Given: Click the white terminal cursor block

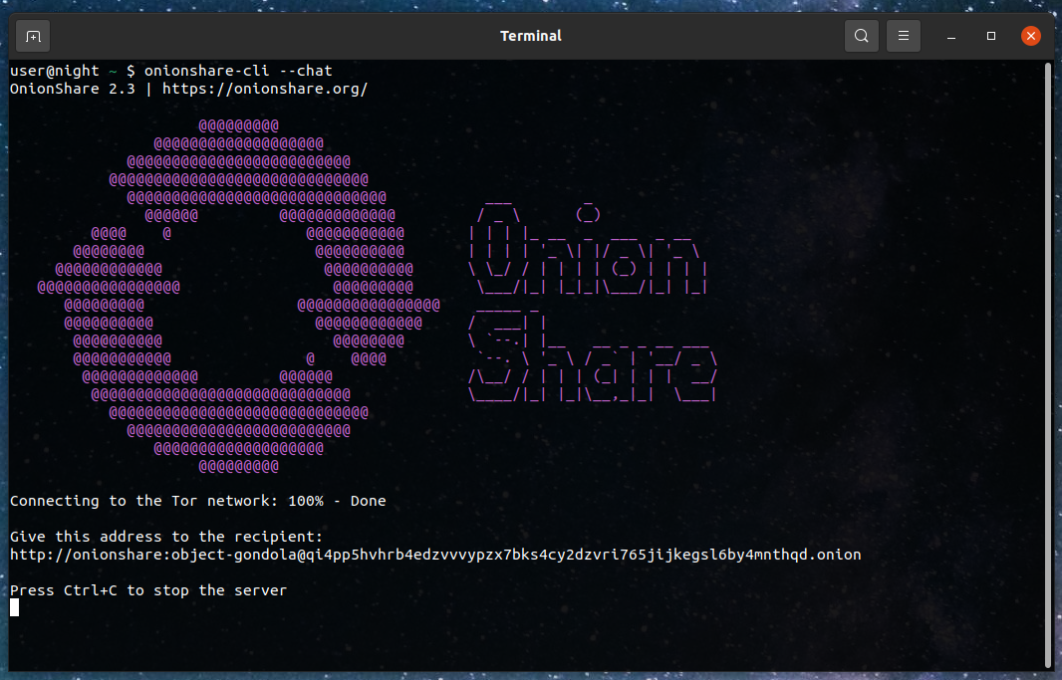Looking at the screenshot, I should pyautogui.click(x=15, y=607).
